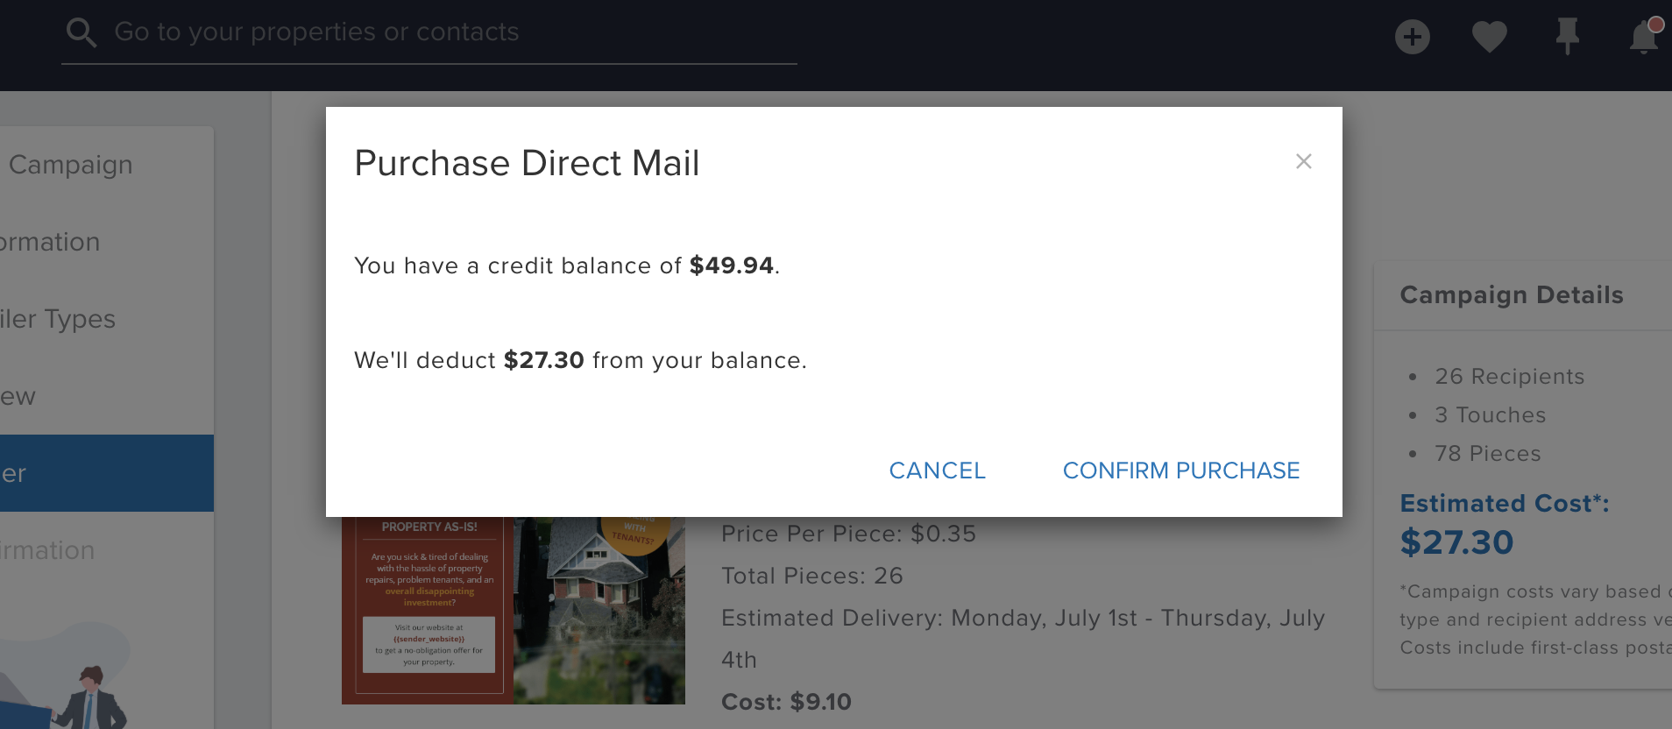Image resolution: width=1672 pixels, height=729 pixels.
Task: Click the pushpin icon in header
Action: [1567, 36]
